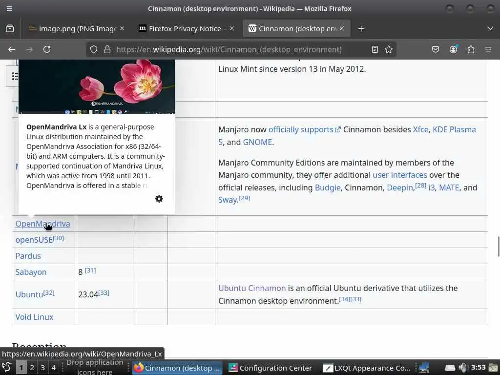This screenshot has height=375, width=500.
Task: Bookmark this page with the star
Action: pyautogui.click(x=388, y=49)
